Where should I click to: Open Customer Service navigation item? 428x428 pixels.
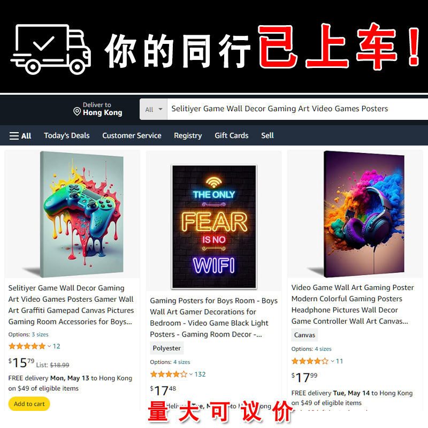click(132, 136)
